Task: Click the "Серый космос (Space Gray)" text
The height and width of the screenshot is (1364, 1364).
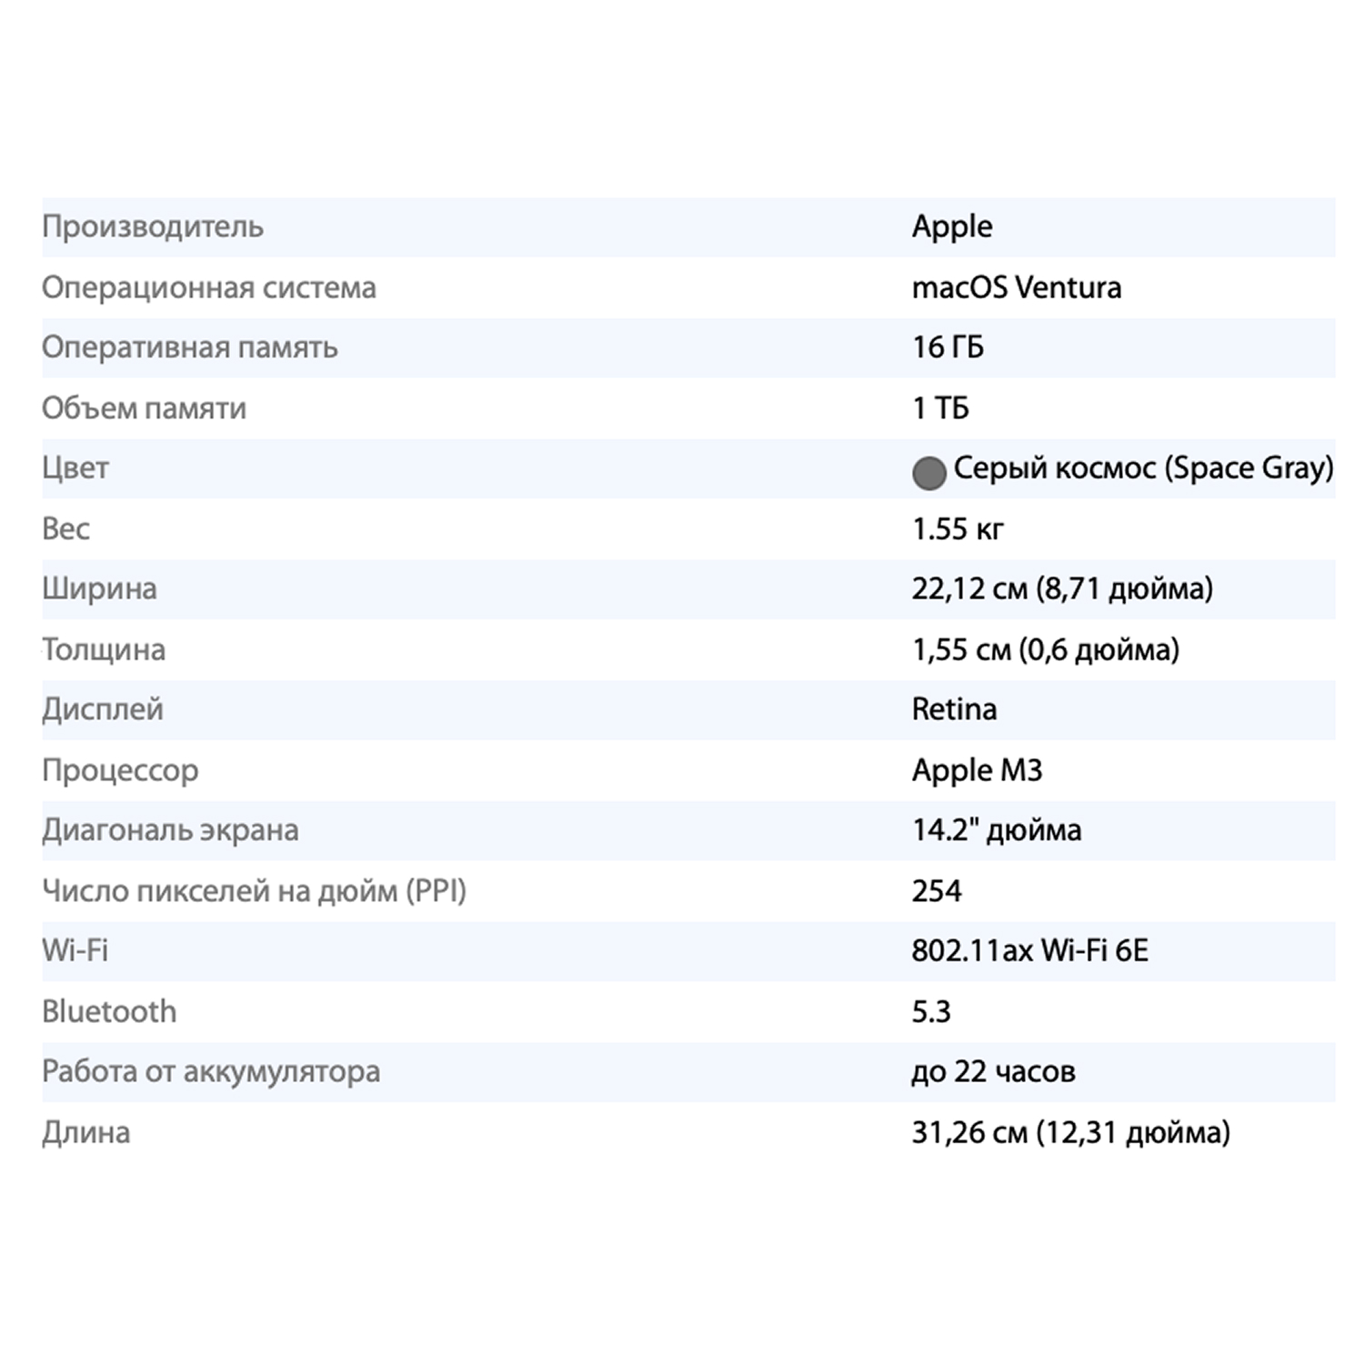Action: pos(1142,468)
